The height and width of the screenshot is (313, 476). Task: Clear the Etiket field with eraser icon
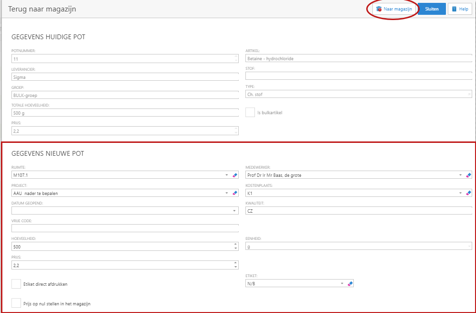coord(350,283)
